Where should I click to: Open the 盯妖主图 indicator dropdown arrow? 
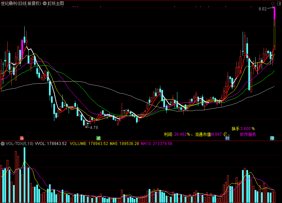[45, 3]
